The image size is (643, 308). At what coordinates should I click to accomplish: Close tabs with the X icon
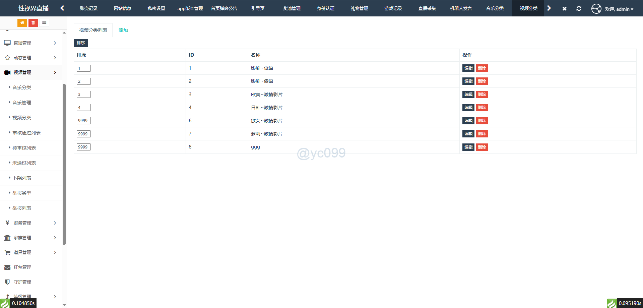click(x=564, y=9)
